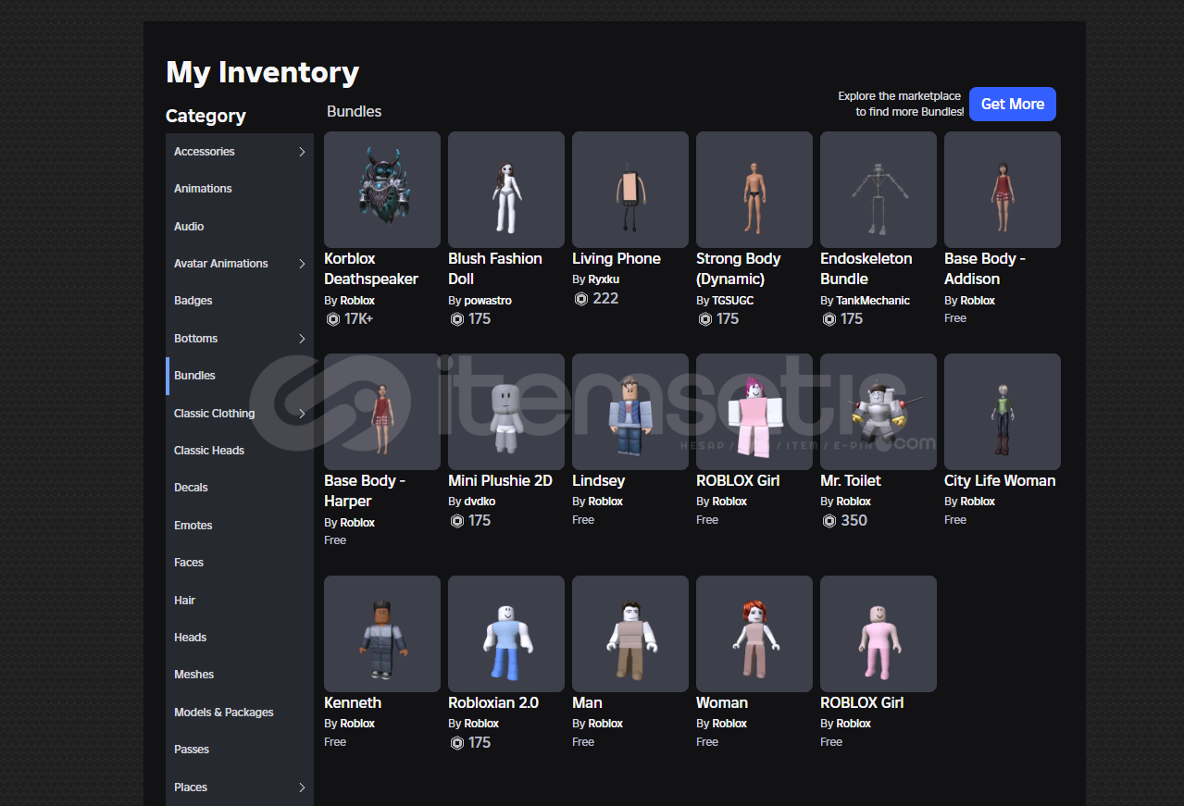Open the City Life Woman title link

click(x=1000, y=481)
